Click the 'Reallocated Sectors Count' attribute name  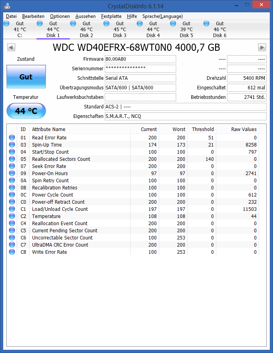[x=61, y=159]
